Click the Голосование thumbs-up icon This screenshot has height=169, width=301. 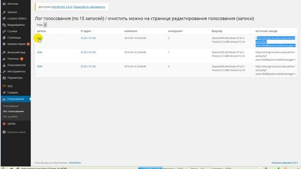click(x=4, y=99)
